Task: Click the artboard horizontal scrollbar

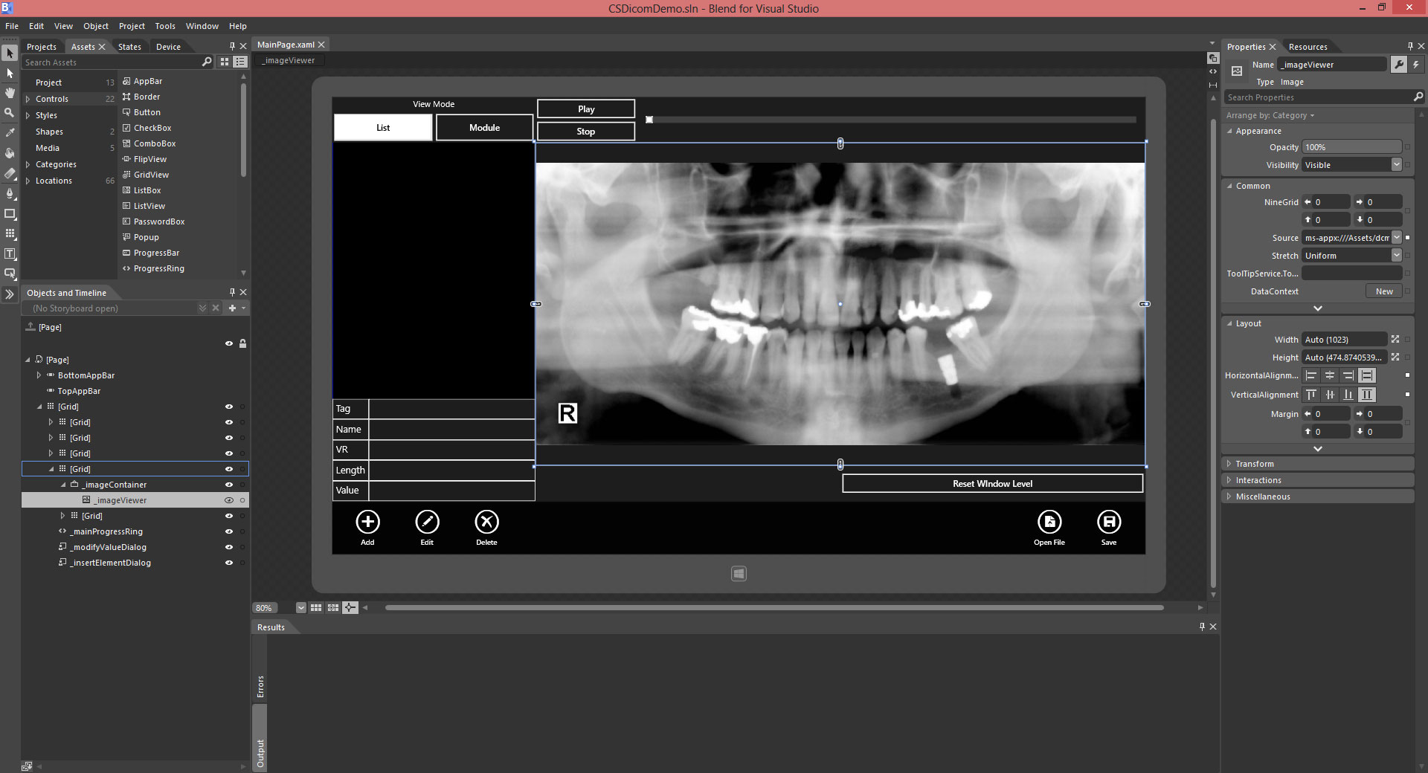Action: coord(773,608)
